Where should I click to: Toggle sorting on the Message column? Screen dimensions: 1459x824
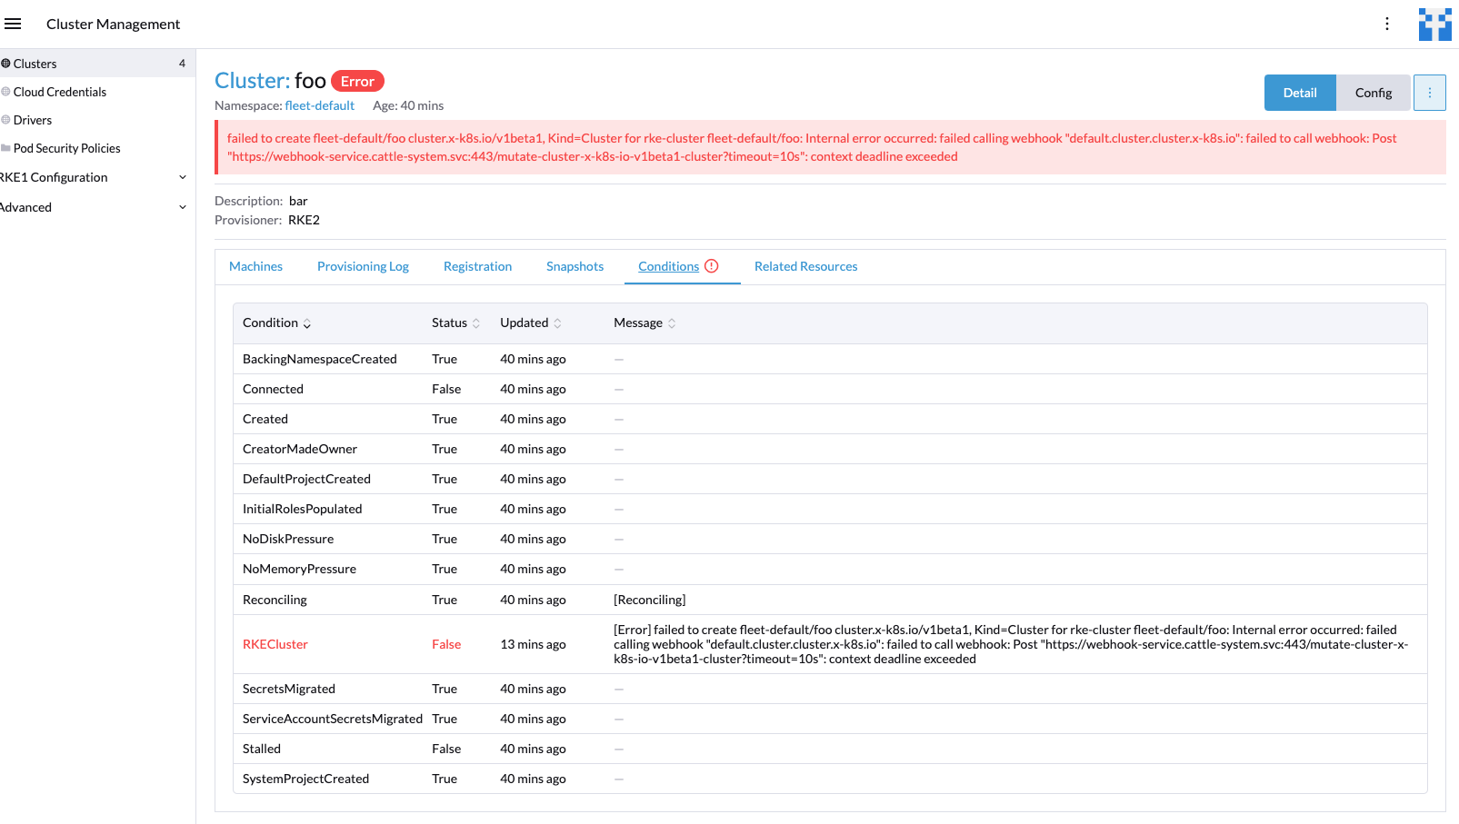point(671,323)
